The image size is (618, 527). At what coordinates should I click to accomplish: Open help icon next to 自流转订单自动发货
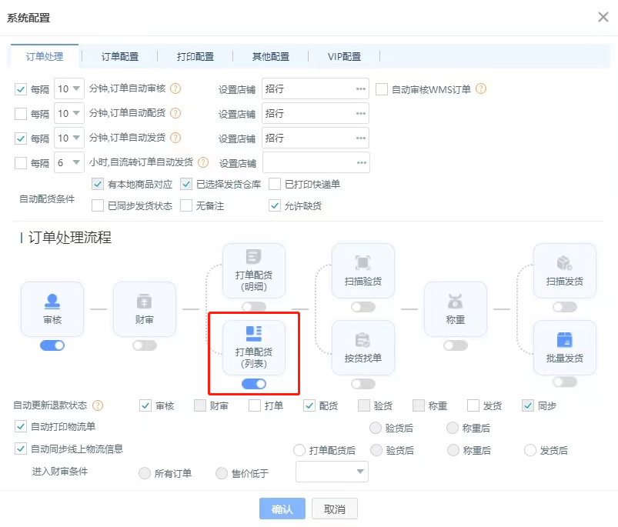203,162
